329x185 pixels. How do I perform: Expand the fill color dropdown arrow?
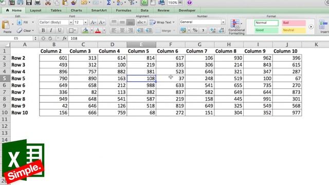[92, 31]
